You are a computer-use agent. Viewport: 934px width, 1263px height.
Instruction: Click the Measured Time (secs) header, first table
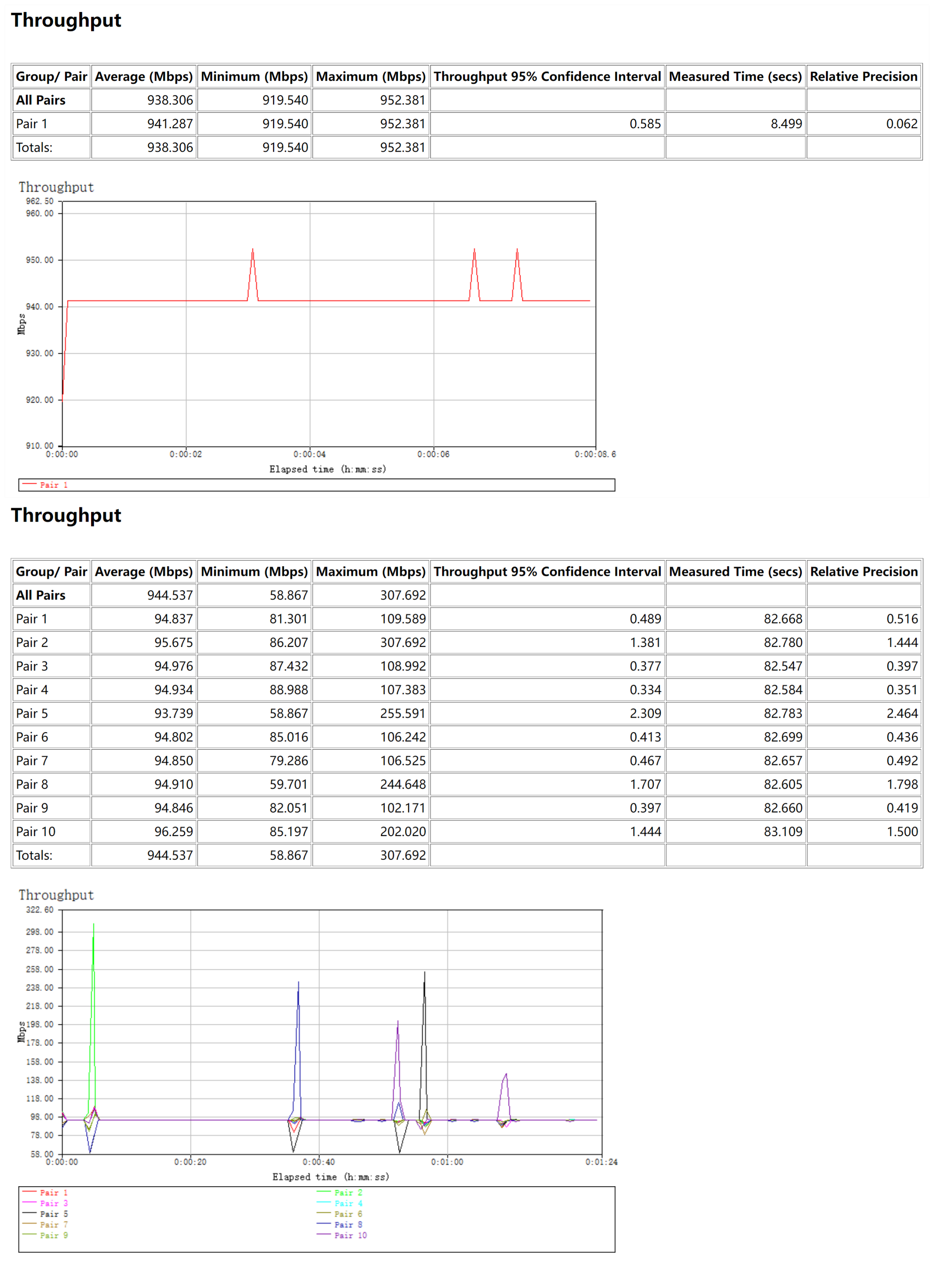[735, 76]
